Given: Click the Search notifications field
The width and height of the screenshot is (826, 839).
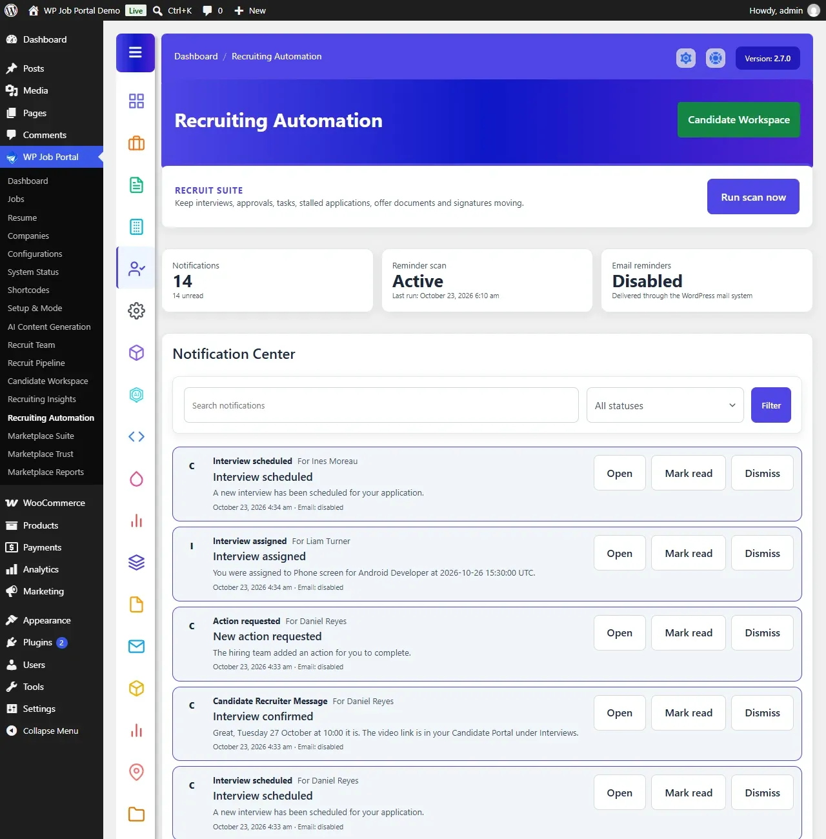Looking at the screenshot, I should click(x=381, y=405).
